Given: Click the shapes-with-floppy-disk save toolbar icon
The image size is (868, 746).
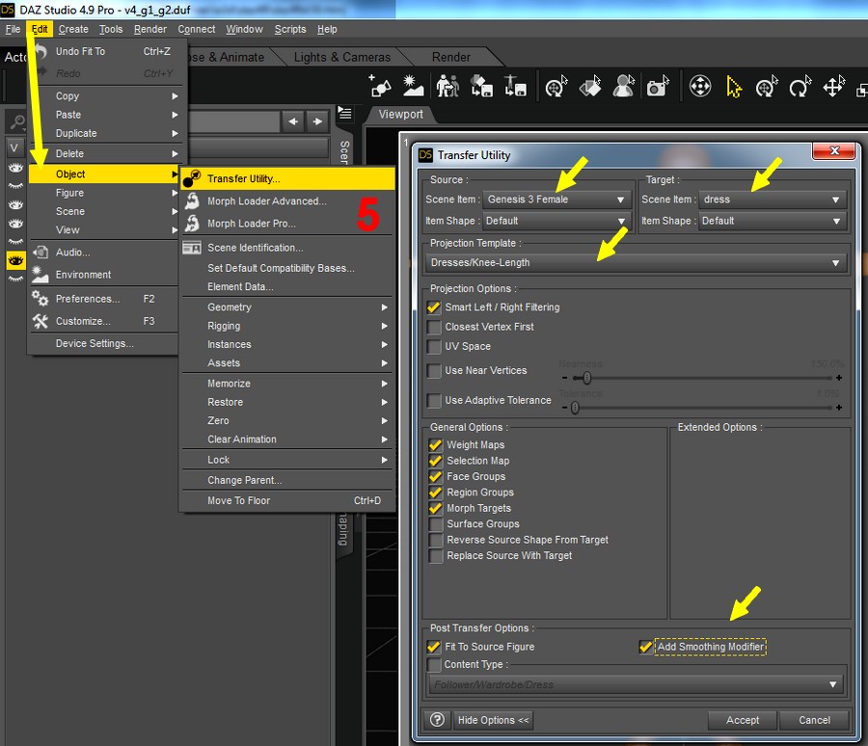Looking at the screenshot, I should pyautogui.click(x=481, y=87).
